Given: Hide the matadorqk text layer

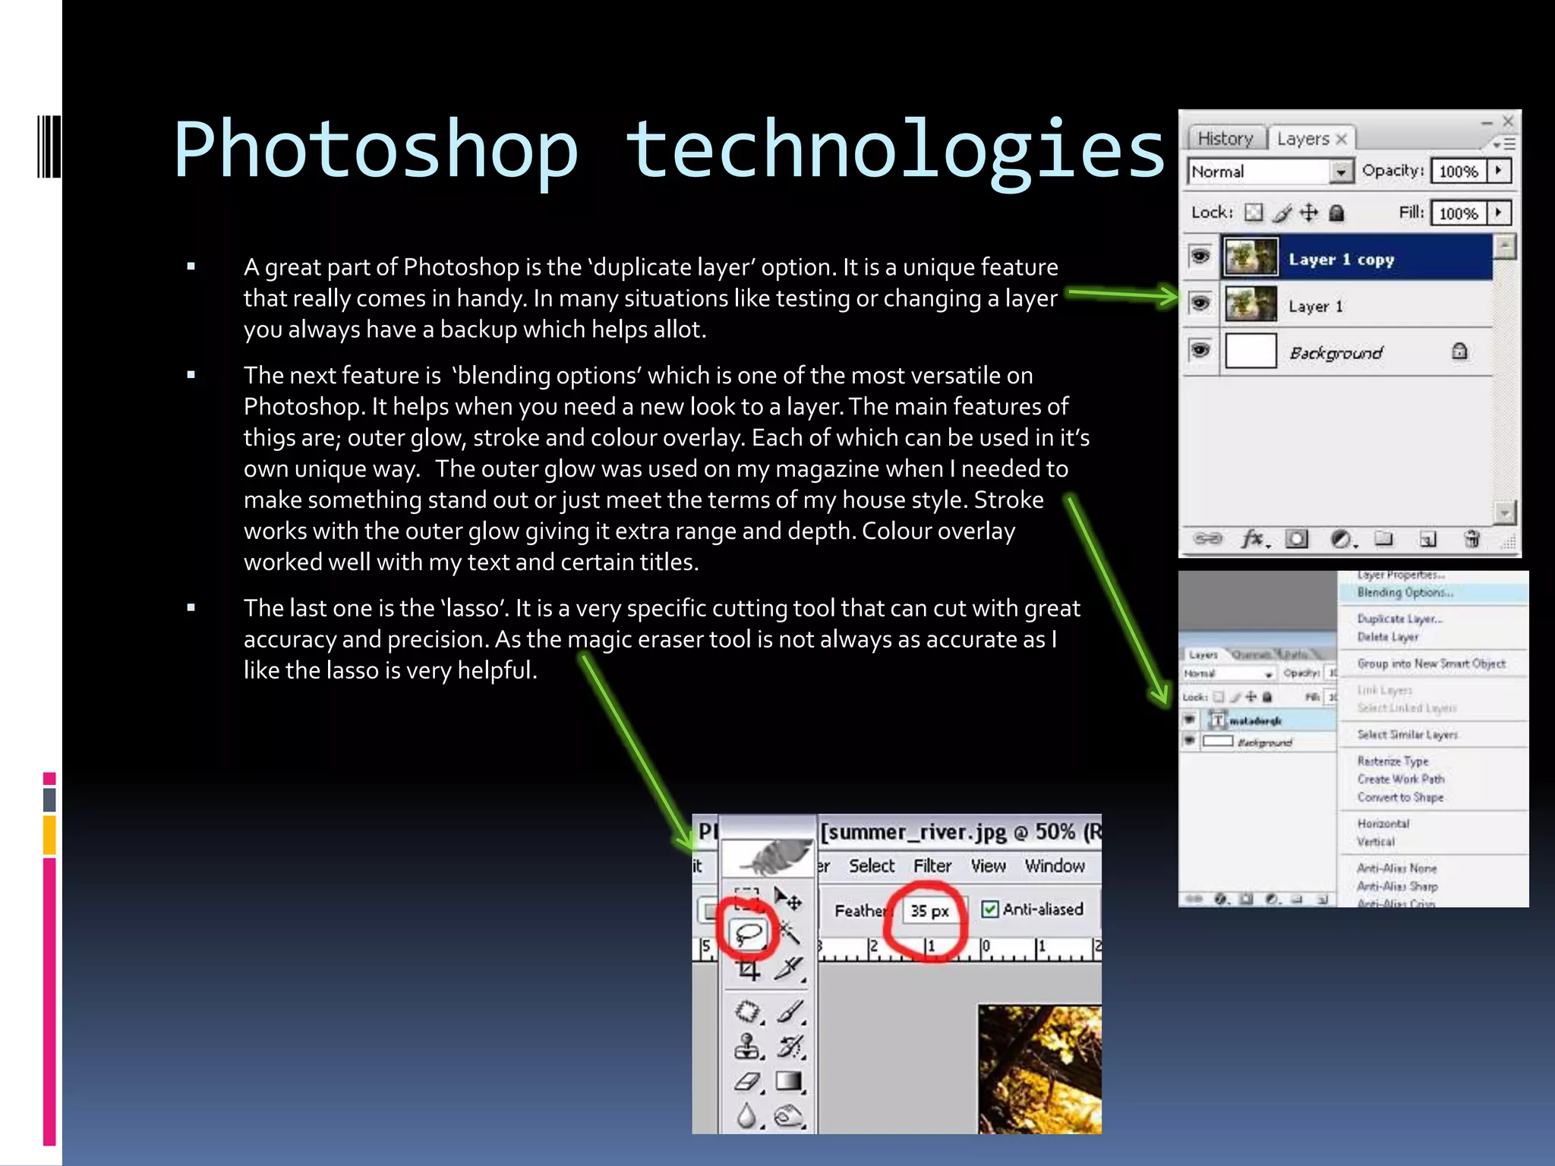Looking at the screenshot, I should pyautogui.click(x=1190, y=719).
